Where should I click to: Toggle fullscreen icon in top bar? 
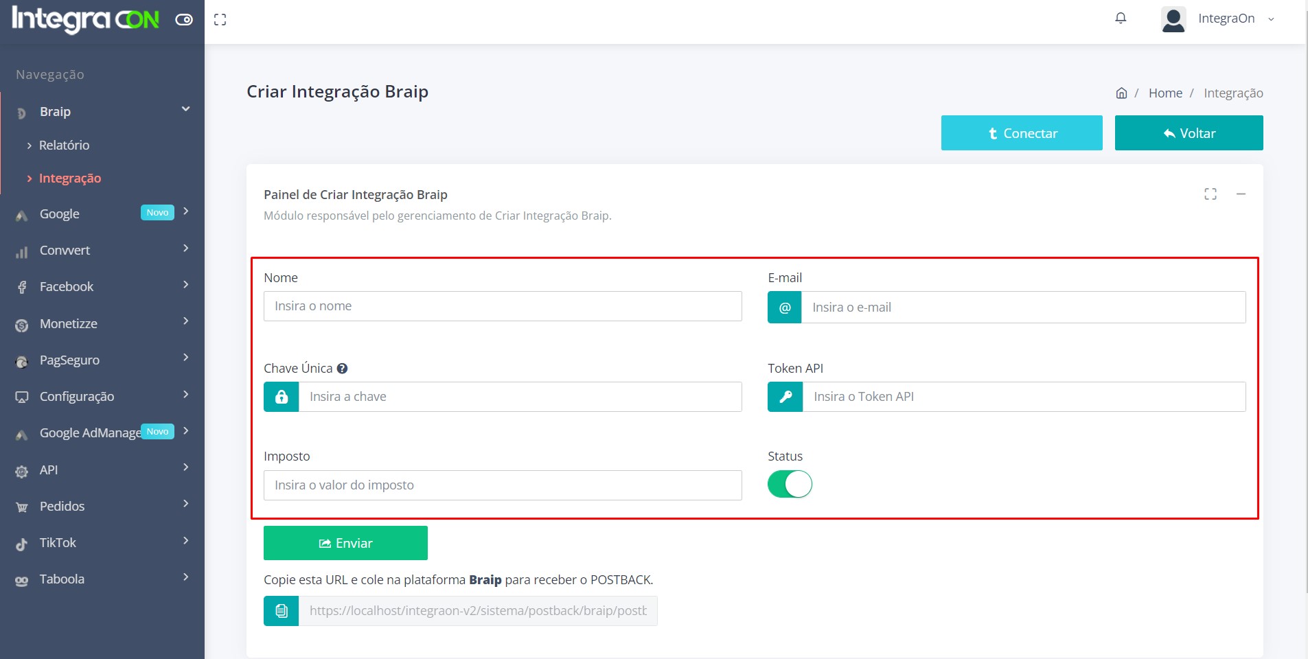[x=220, y=20]
